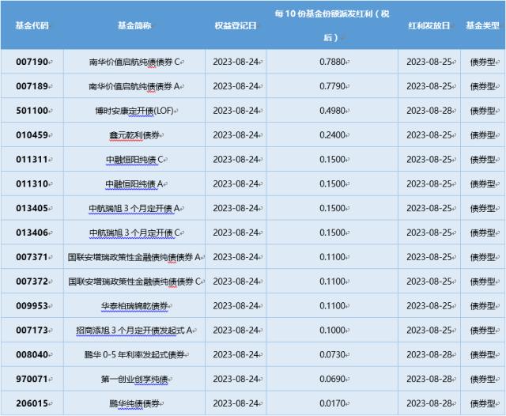This screenshot has height=416, width=506.
Task: Select fund code 007190
Action: click(x=32, y=62)
